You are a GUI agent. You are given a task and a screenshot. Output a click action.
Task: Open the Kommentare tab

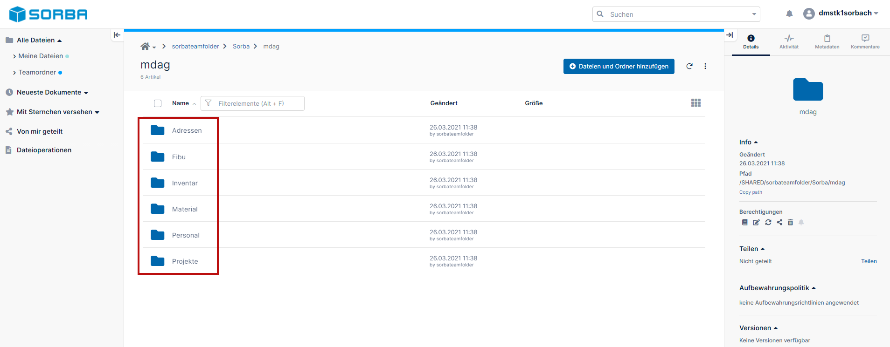pyautogui.click(x=865, y=41)
